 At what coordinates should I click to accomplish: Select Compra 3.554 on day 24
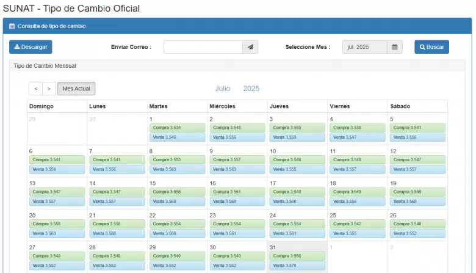pos(298,224)
